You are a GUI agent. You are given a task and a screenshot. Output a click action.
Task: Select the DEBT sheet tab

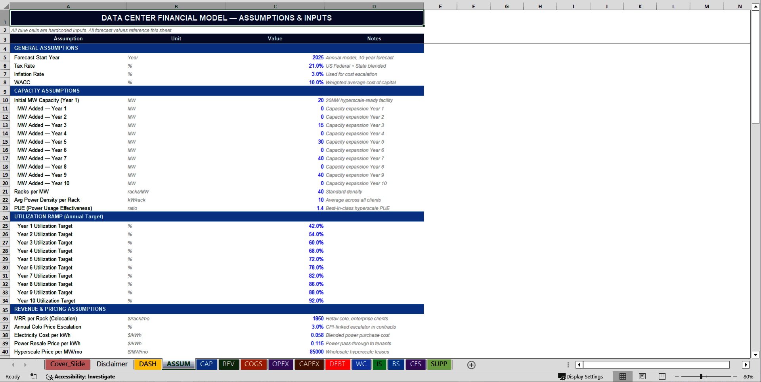point(337,364)
